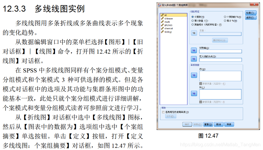Click the ruler icon beside physics
This screenshot has width=263, height=150.
(162, 25)
